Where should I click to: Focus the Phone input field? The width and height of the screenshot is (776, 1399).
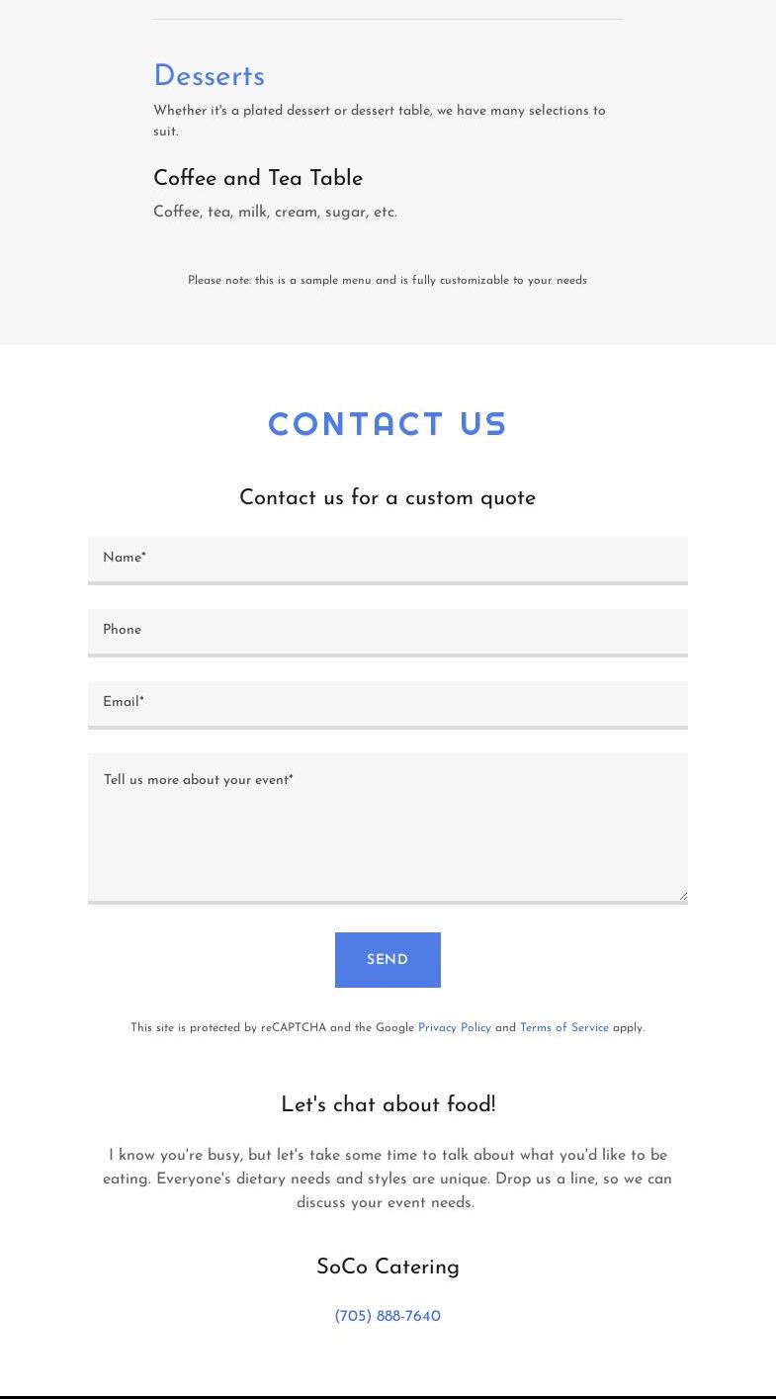click(x=388, y=632)
